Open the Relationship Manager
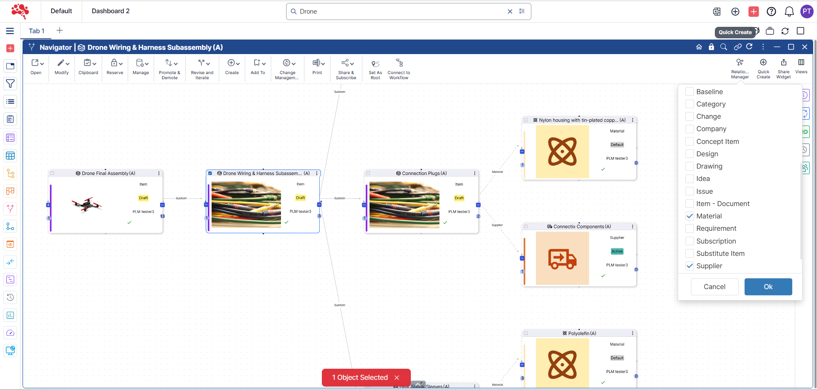The height and width of the screenshot is (390, 817). point(740,63)
